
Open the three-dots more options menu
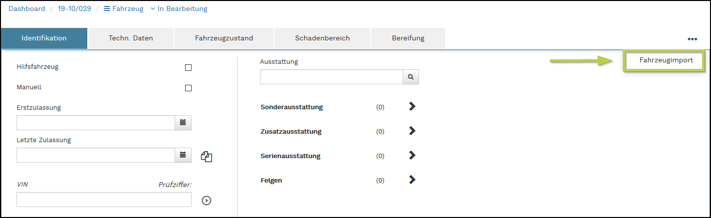[692, 39]
